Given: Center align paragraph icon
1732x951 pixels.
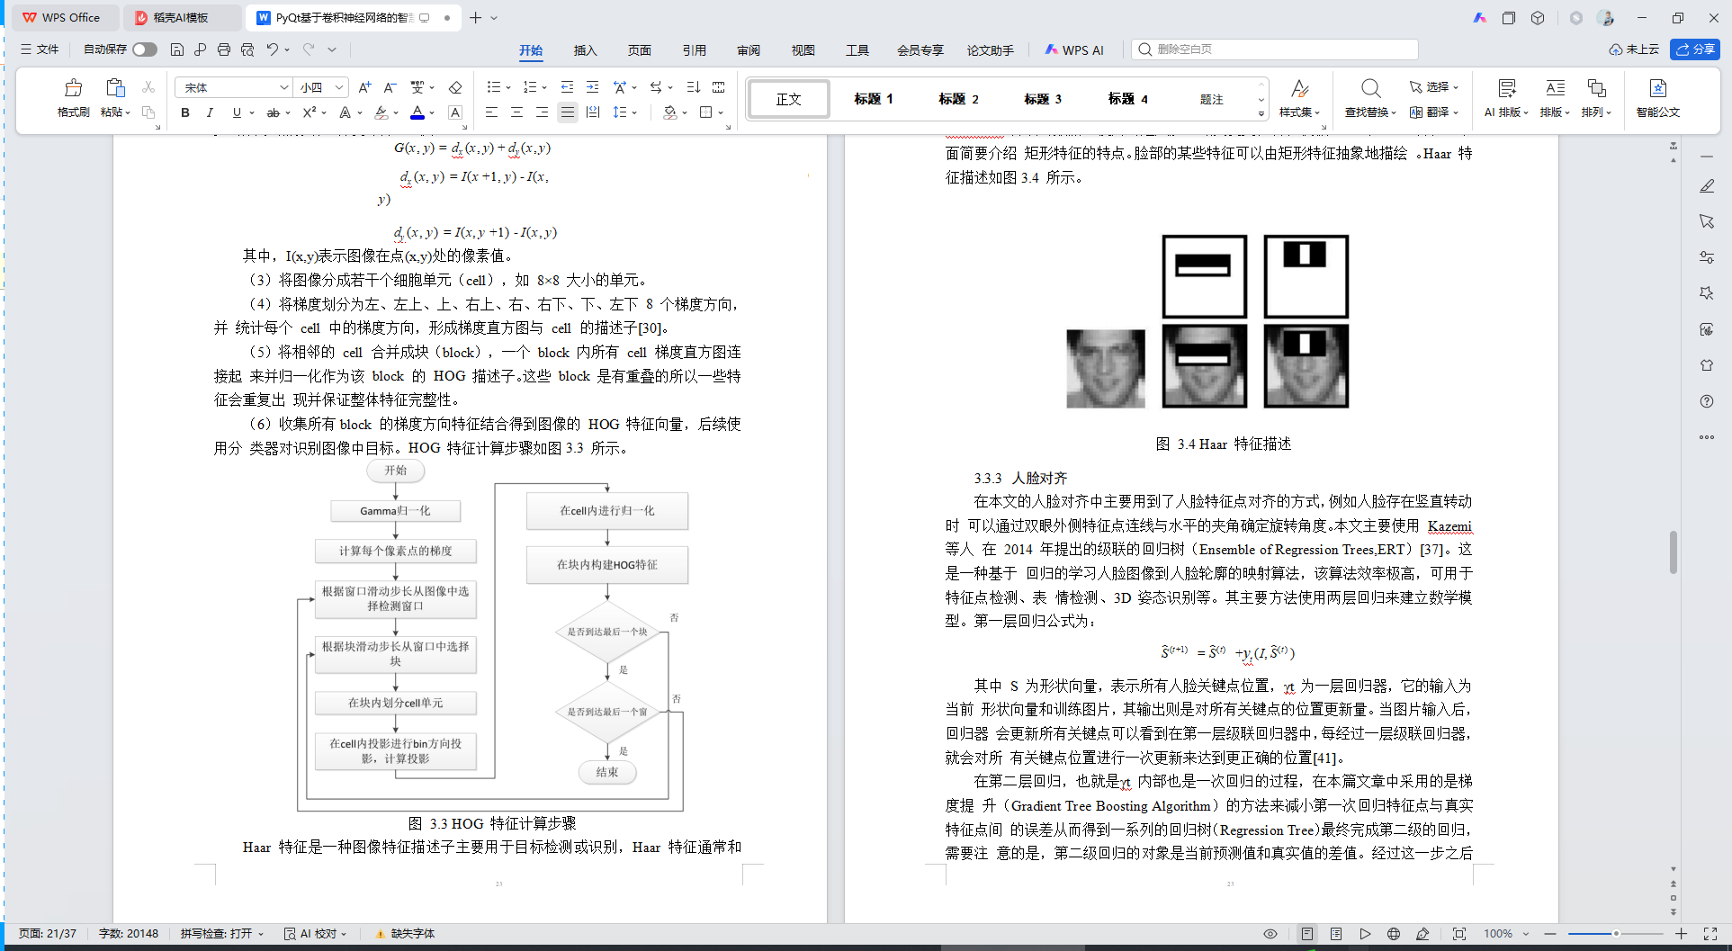Looking at the screenshot, I should 516,112.
